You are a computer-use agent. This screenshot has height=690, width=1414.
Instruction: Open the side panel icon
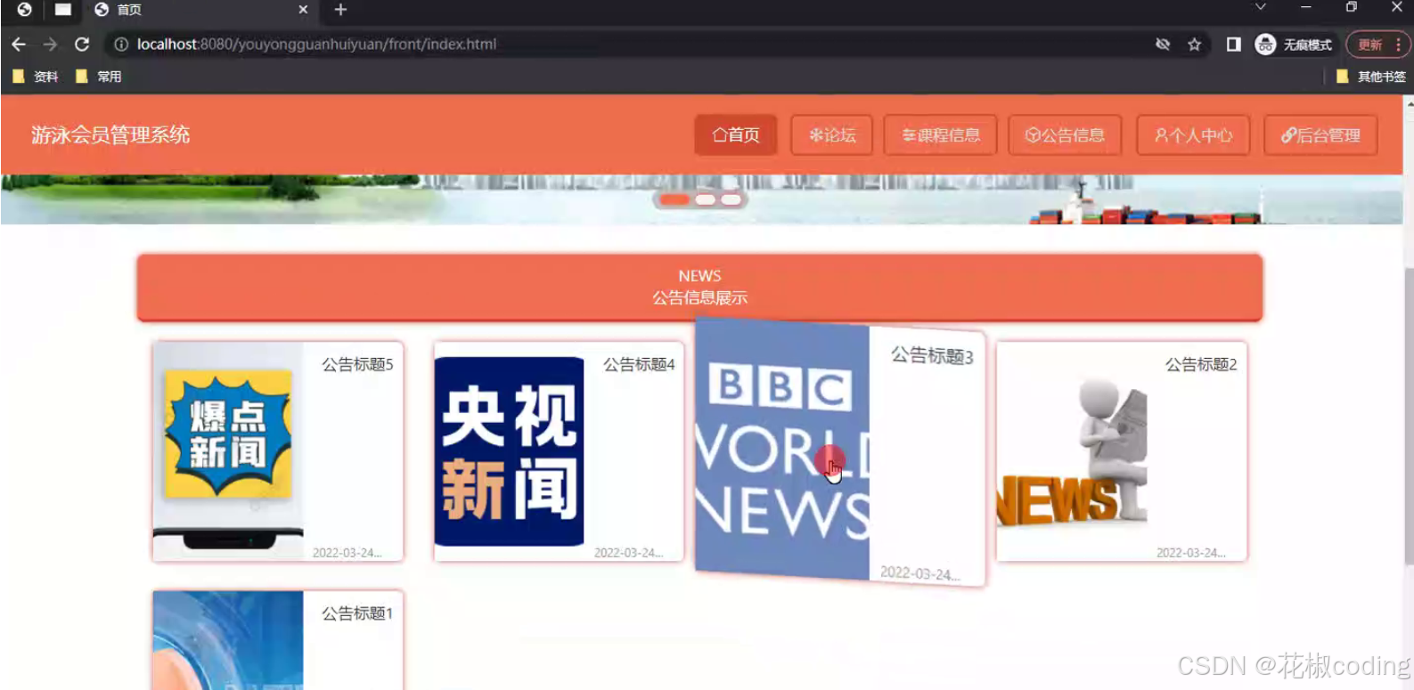[1233, 45]
